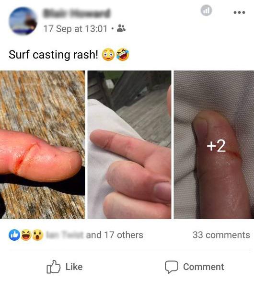The width and height of the screenshot is (254, 281).
Task: Like the Surf casting rash post
Action: tap(65, 267)
